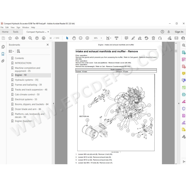This screenshot has height=186, width=186.
Task: Open notifications bell
Action: coord(168,32)
